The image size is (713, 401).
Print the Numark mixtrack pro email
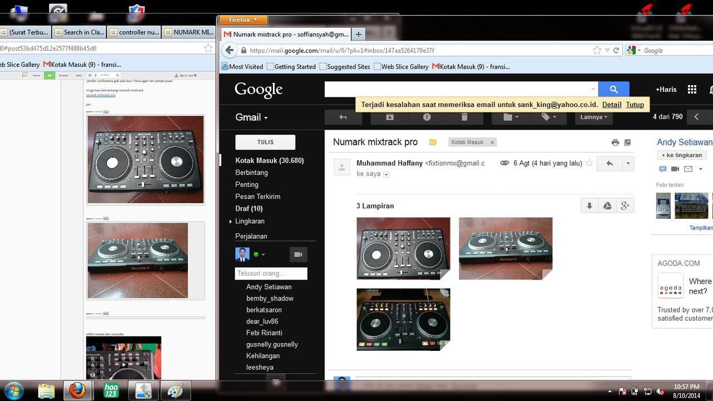pyautogui.click(x=615, y=143)
